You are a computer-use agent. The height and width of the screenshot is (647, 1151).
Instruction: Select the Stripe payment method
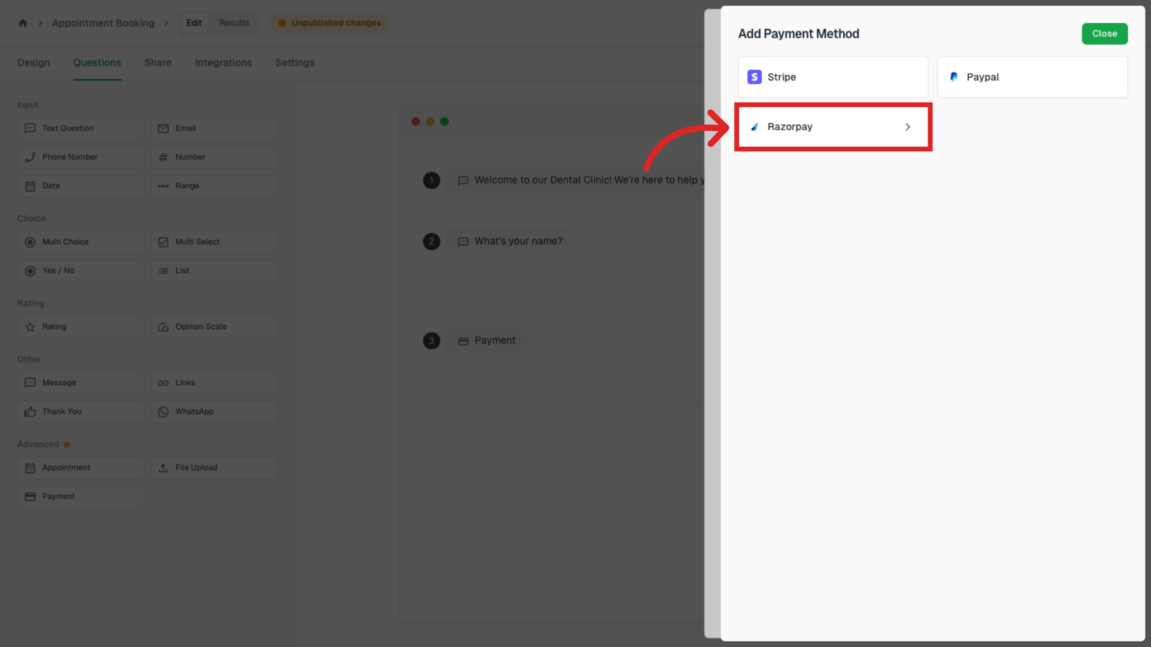pyautogui.click(x=833, y=77)
